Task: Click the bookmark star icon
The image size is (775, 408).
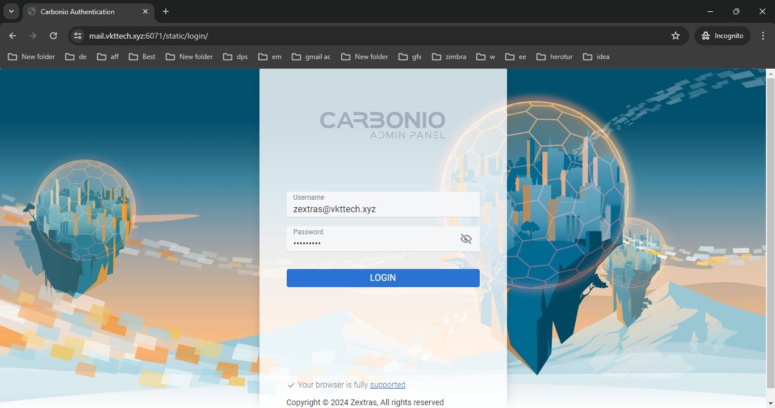Action: 676,35
